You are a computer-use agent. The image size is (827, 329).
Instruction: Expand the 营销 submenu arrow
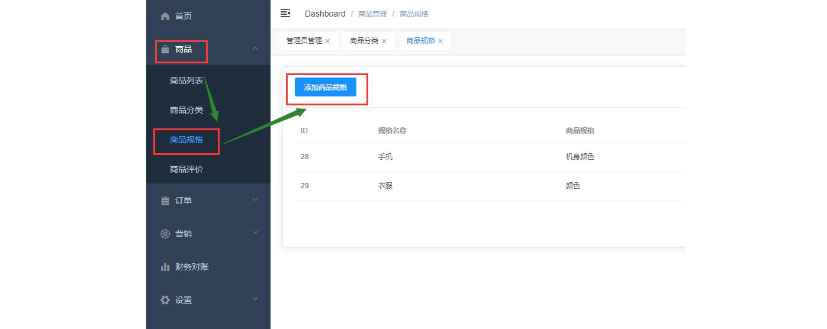[x=255, y=233]
